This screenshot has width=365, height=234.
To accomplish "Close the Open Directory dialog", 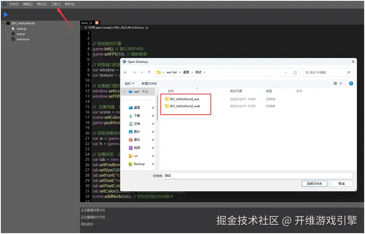I will click(353, 62).
